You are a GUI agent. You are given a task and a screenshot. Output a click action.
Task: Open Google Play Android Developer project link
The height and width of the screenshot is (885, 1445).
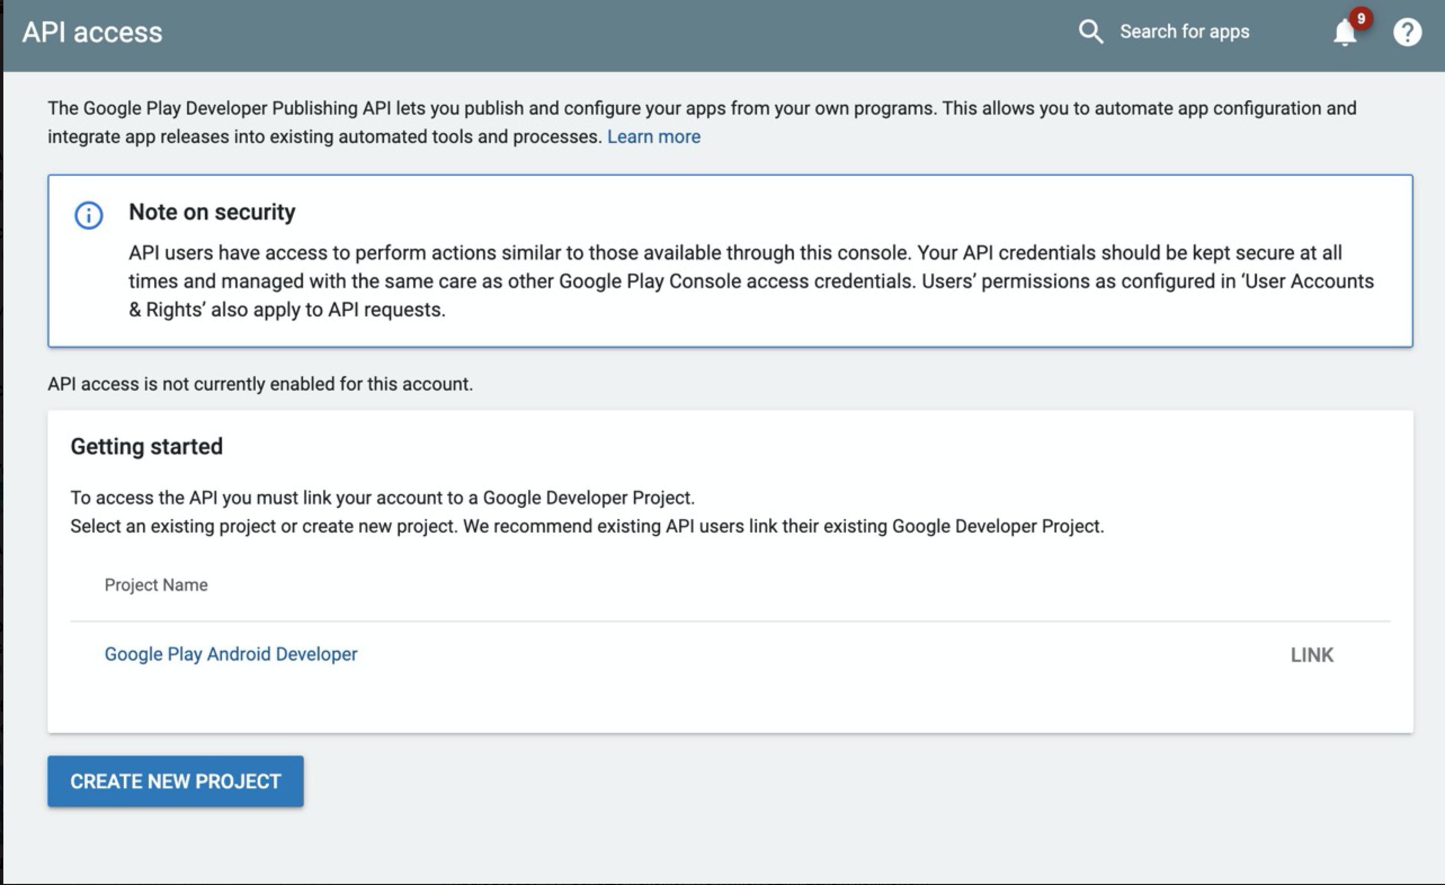point(230,654)
